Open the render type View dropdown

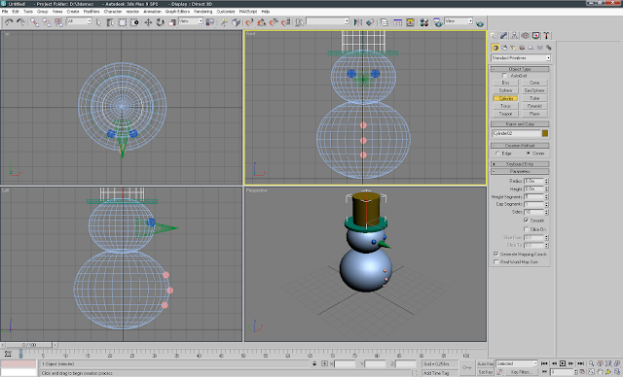pos(458,21)
